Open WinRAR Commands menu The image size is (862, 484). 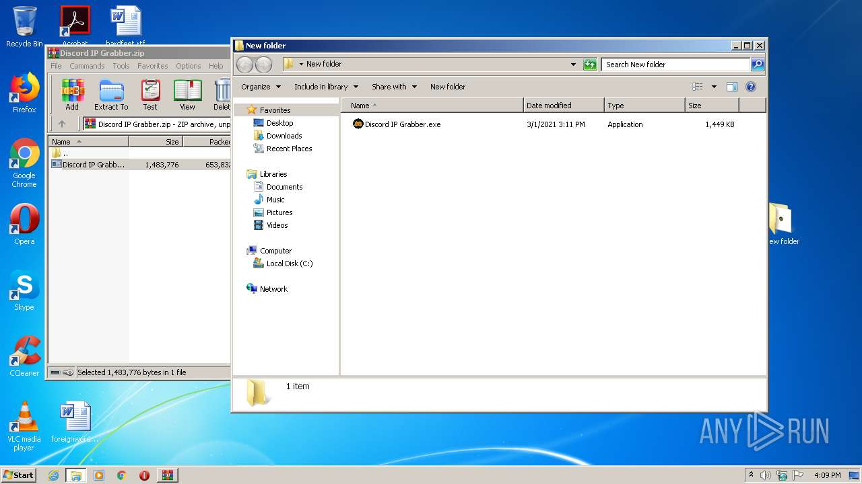pyautogui.click(x=87, y=66)
